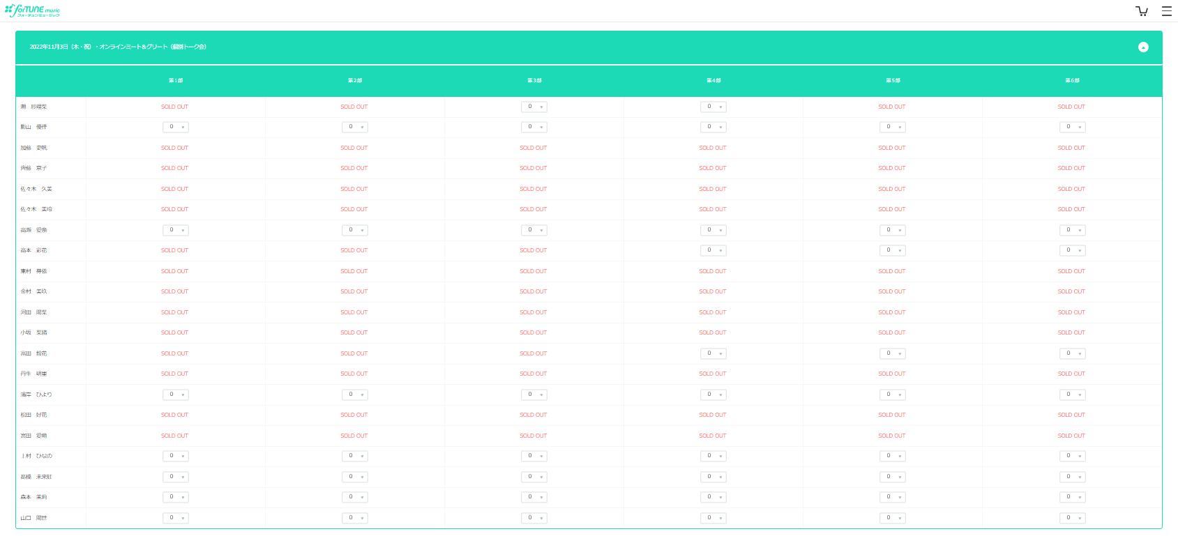Open 影山 優佳 第1部 quantity dropdown
The image size is (1178, 536).
(176, 127)
